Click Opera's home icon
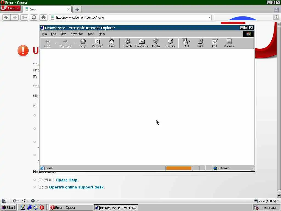The width and height of the screenshot is (281, 211). pos(43,17)
